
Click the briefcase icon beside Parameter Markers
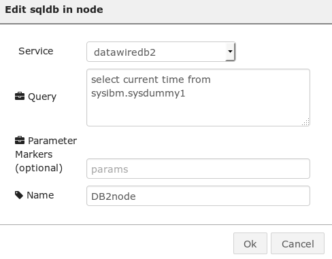pyautogui.click(x=20, y=140)
